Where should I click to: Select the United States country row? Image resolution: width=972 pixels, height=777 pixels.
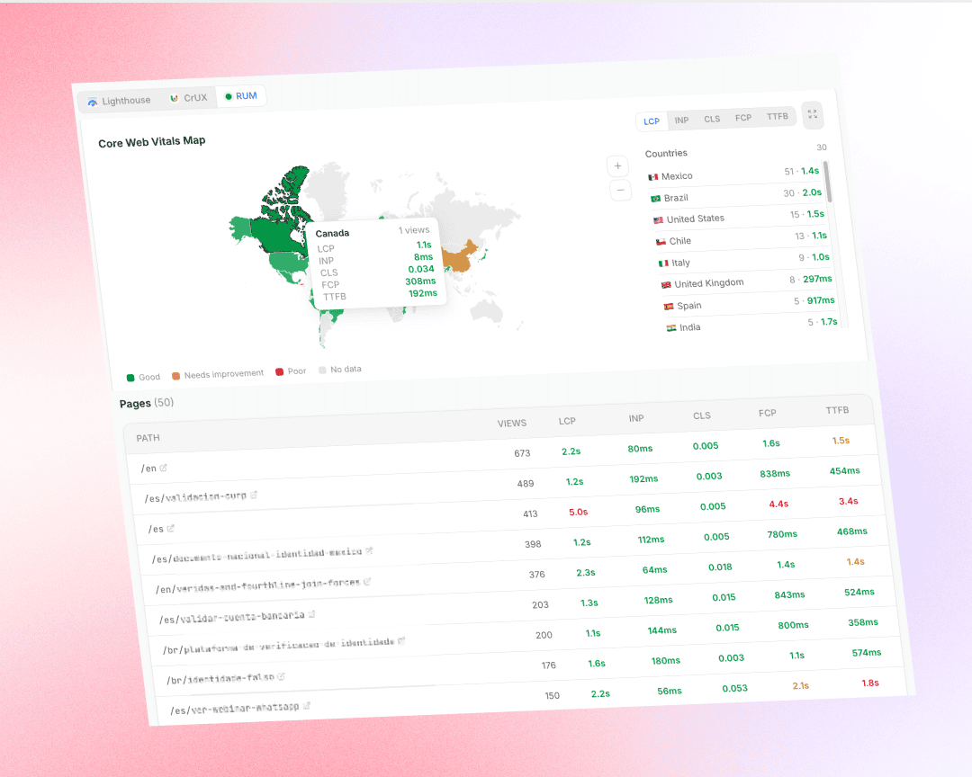pos(740,216)
